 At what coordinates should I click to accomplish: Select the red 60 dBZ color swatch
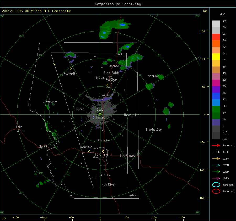click(216, 37)
